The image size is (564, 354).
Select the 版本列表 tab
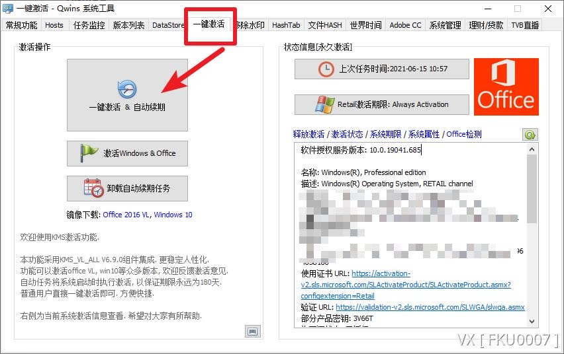(128, 25)
